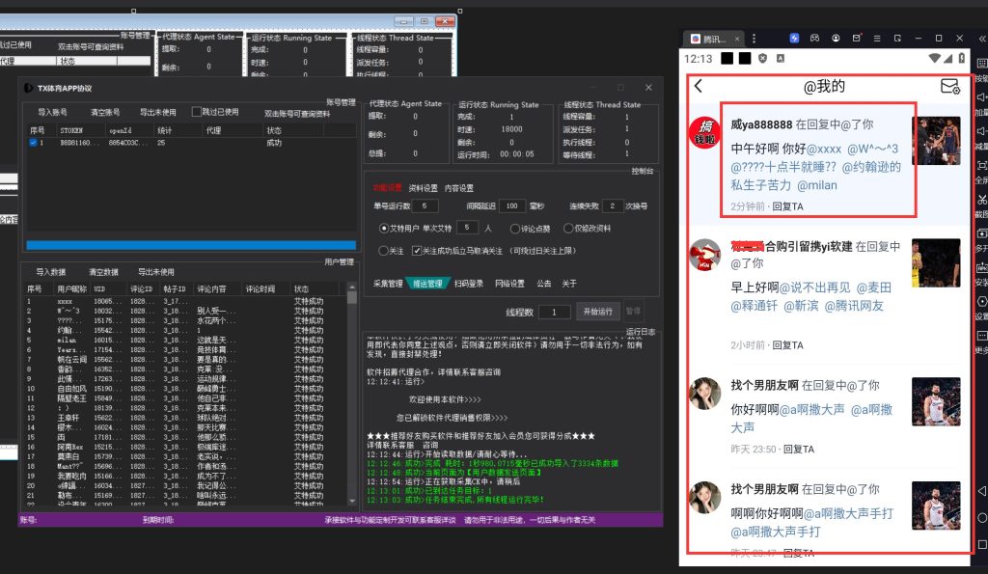988x574 pixels.
Task: Click the 线程数 input field
Action: pyautogui.click(x=554, y=313)
